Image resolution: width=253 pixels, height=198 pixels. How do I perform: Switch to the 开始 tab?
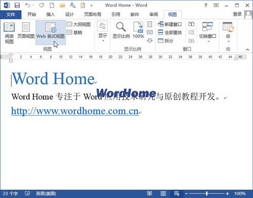pos(32,14)
